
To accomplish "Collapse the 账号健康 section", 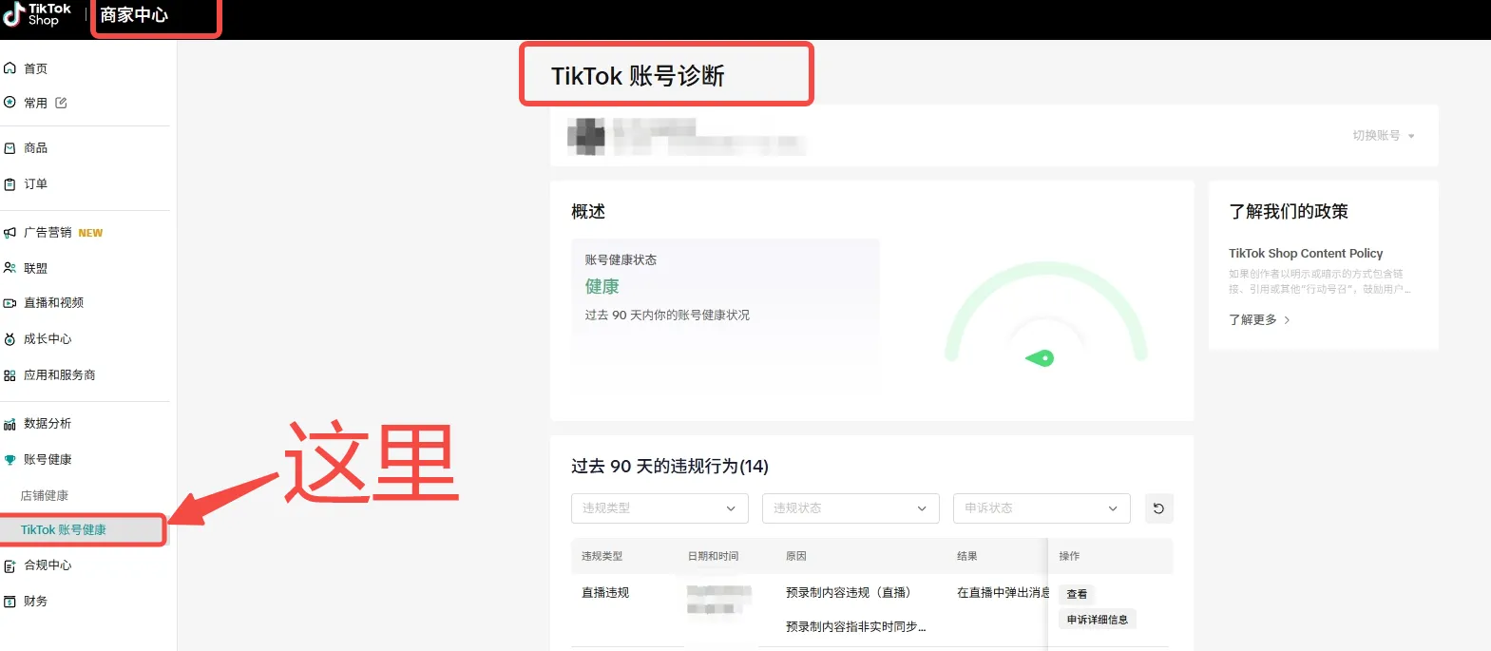I will click(x=48, y=460).
